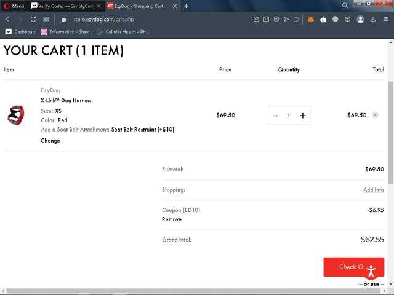
Task: Open Cellular Health bookmark
Action: pos(123,32)
